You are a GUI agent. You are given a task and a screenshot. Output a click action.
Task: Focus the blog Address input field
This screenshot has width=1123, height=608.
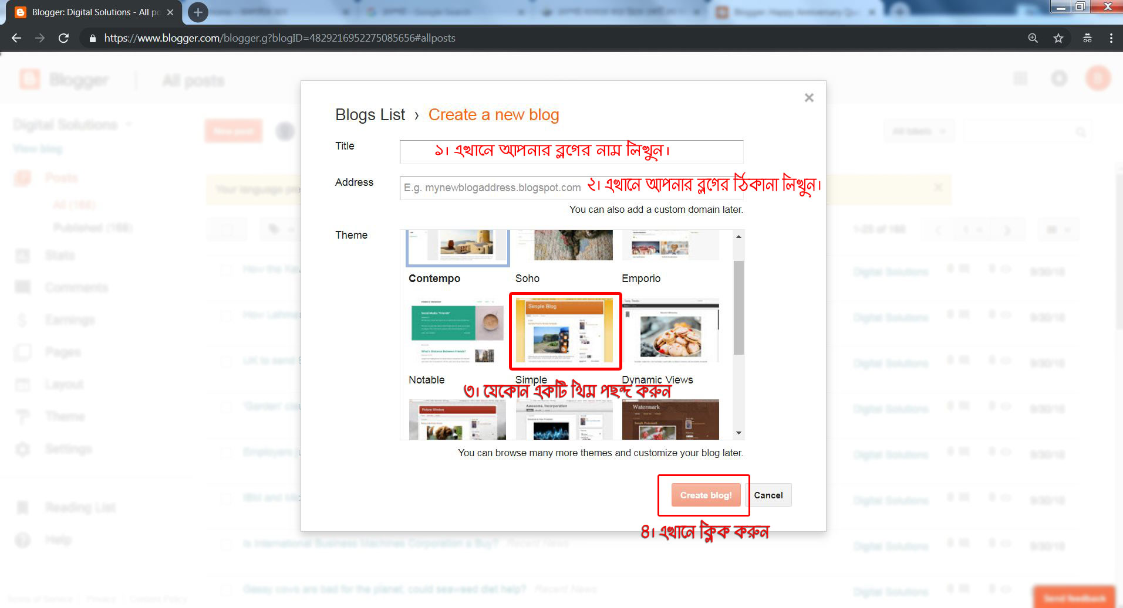coord(492,188)
